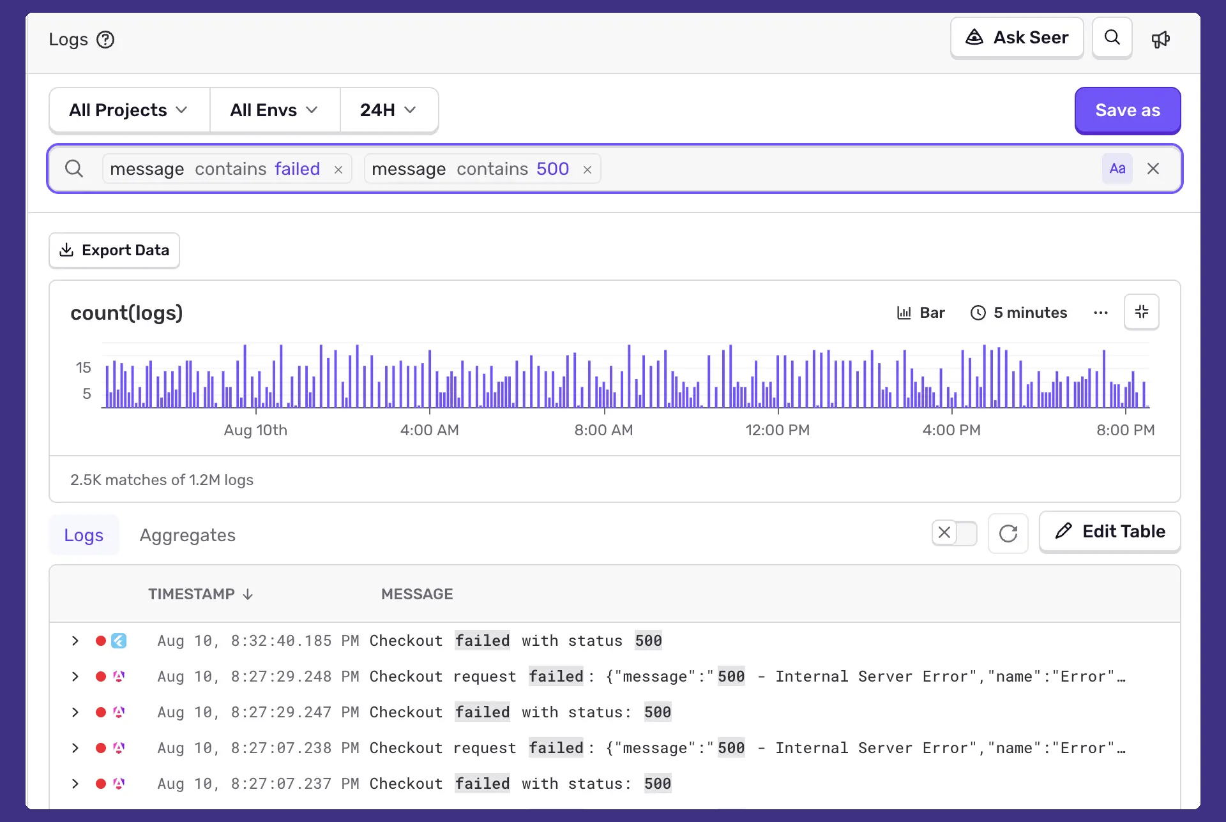Open the All Projects dropdown
The width and height of the screenshot is (1226, 822).
click(x=129, y=110)
